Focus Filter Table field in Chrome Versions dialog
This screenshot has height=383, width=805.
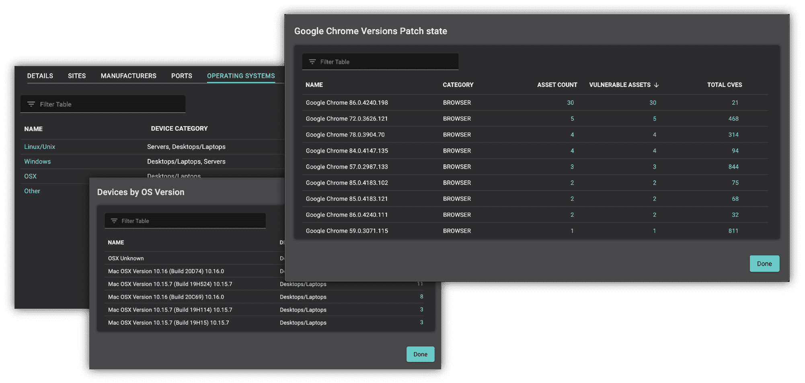[x=380, y=62]
